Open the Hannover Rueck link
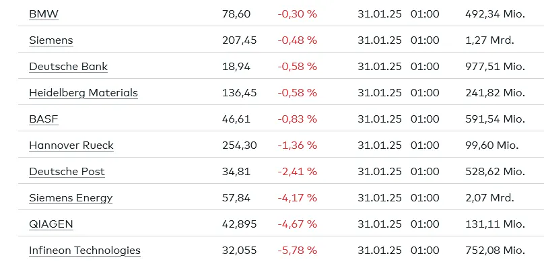The height and width of the screenshot is (262, 544). 71,145
